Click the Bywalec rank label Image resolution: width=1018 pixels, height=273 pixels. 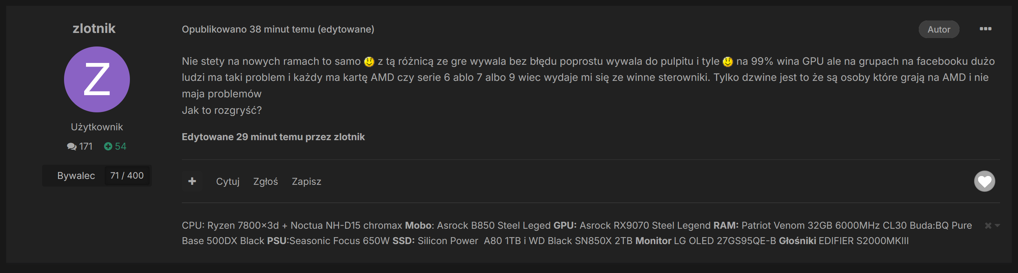click(x=76, y=175)
